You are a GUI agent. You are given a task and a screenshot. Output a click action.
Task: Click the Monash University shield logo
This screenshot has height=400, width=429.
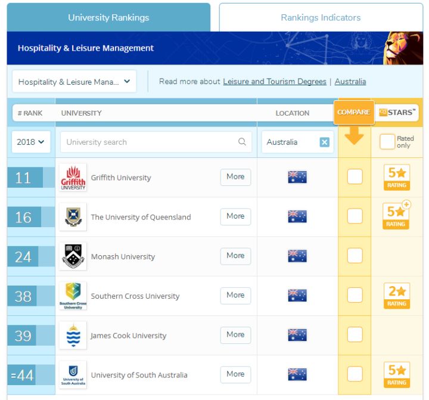tap(73, 256)
